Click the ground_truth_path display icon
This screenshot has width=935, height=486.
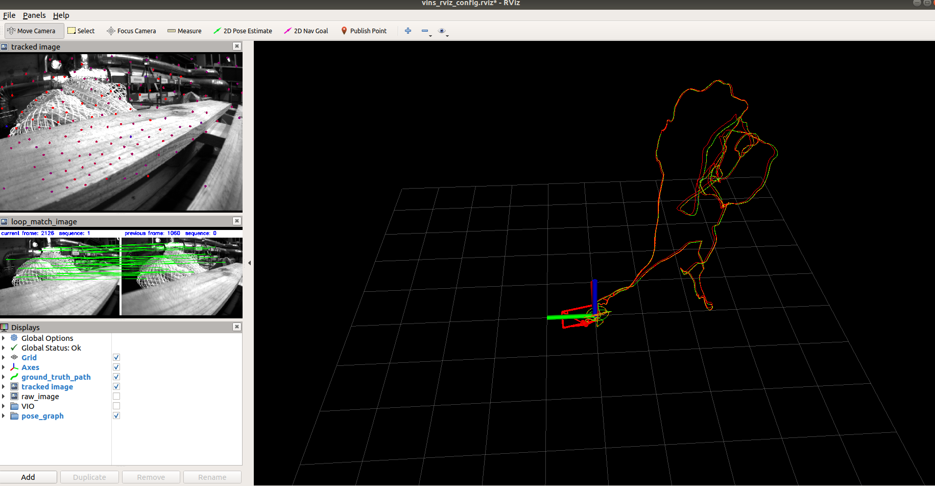point(14,377)
